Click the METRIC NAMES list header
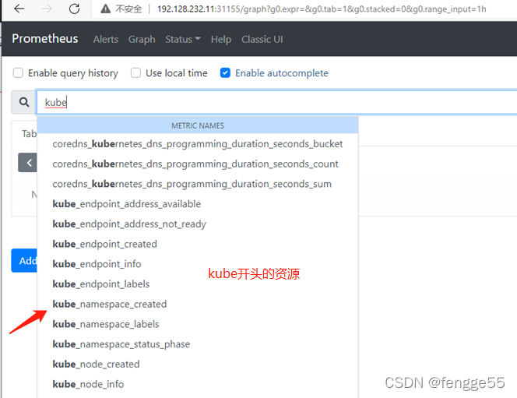 point(198,125)
